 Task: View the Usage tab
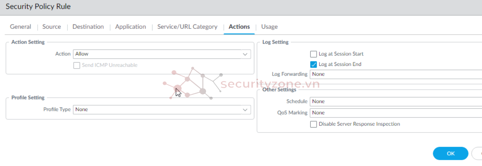(270, 27)
